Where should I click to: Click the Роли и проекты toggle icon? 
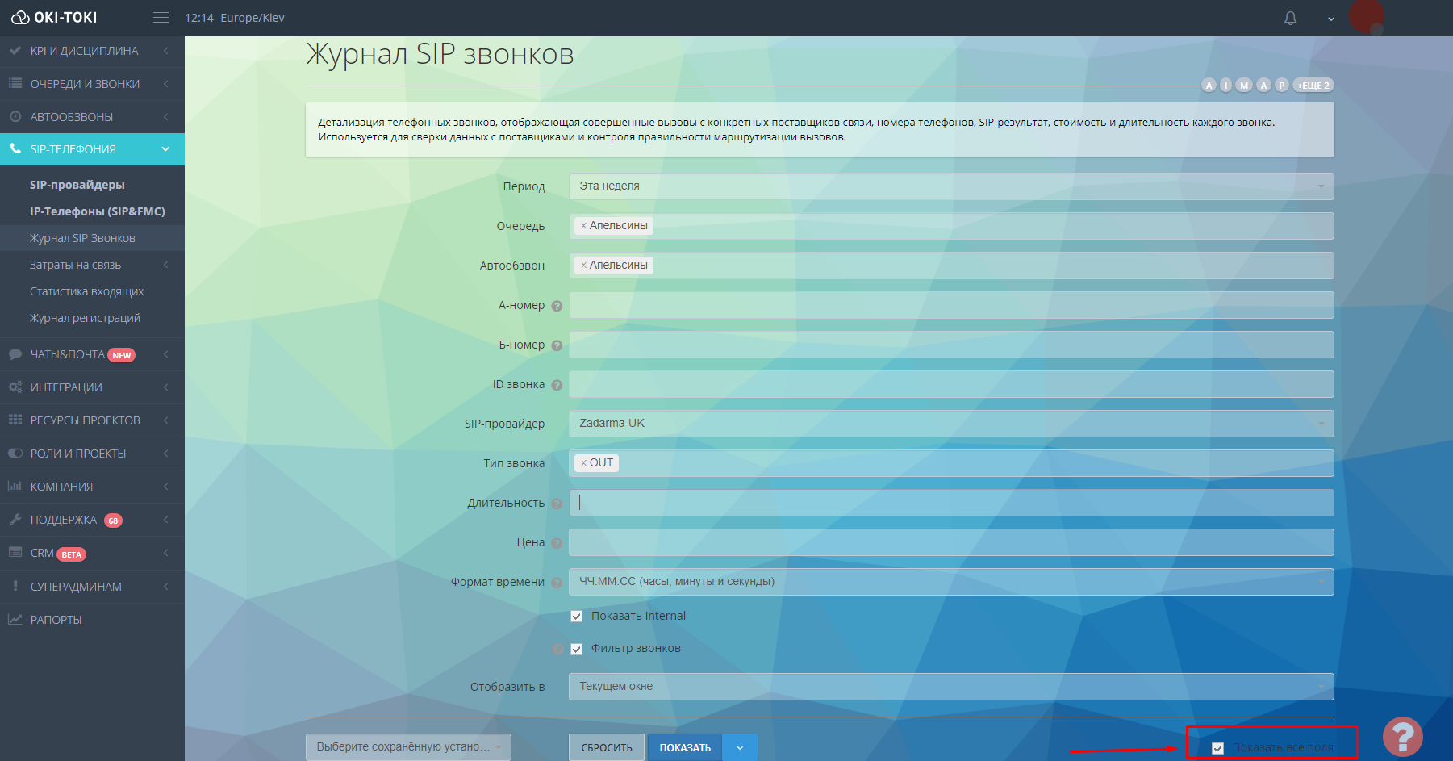15,454
